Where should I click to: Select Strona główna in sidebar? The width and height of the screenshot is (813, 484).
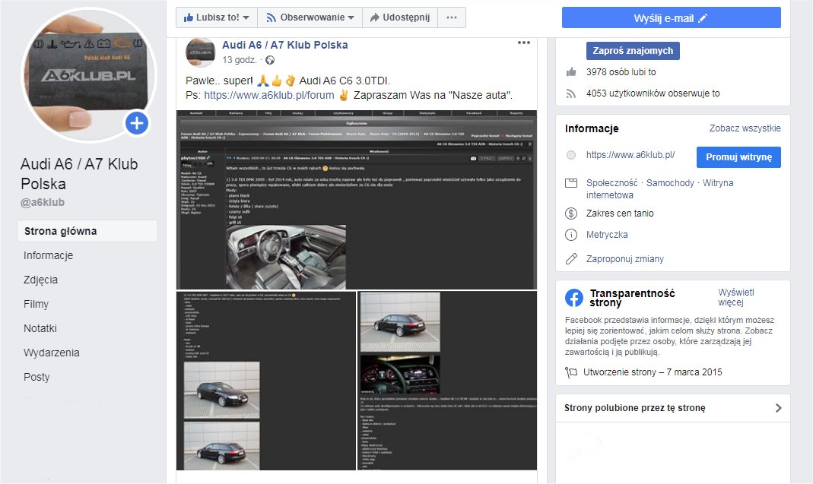coord(87,231)
